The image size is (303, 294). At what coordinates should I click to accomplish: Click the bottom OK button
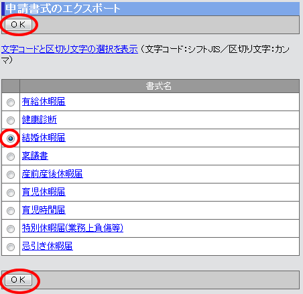pos(18,280)
